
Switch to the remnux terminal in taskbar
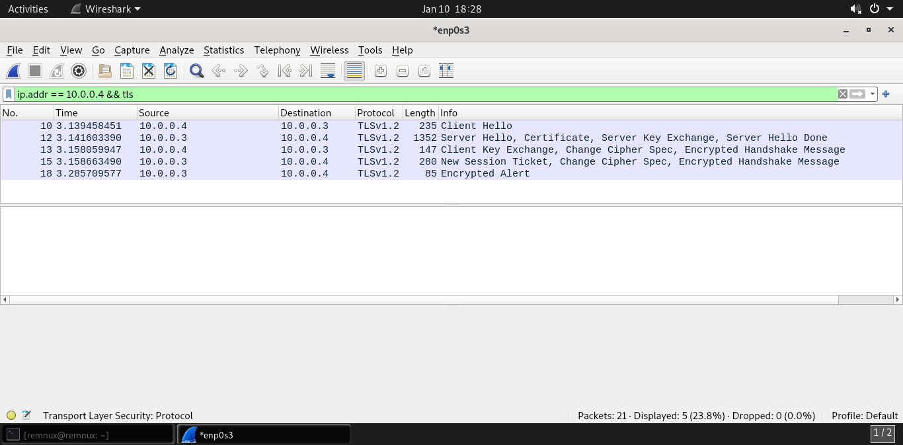pos(86,434)
